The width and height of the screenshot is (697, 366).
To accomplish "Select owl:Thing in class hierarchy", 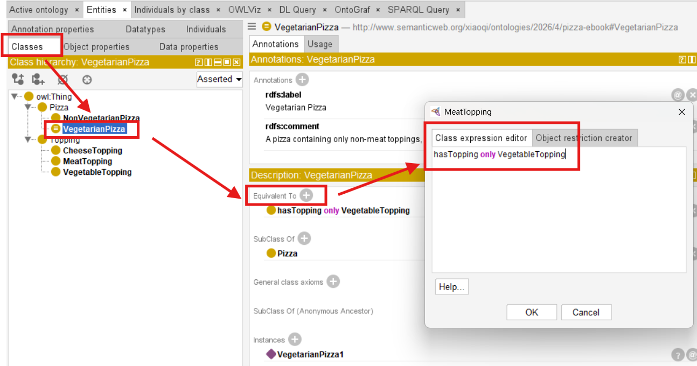I will click(x=54, y=97).
